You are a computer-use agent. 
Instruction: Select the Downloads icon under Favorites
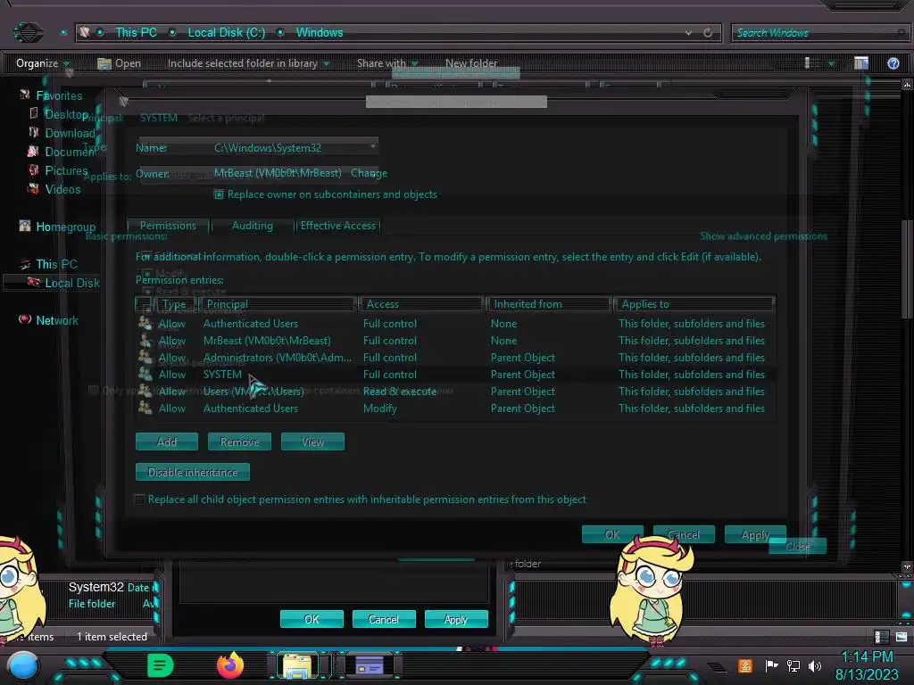point(34,132)
